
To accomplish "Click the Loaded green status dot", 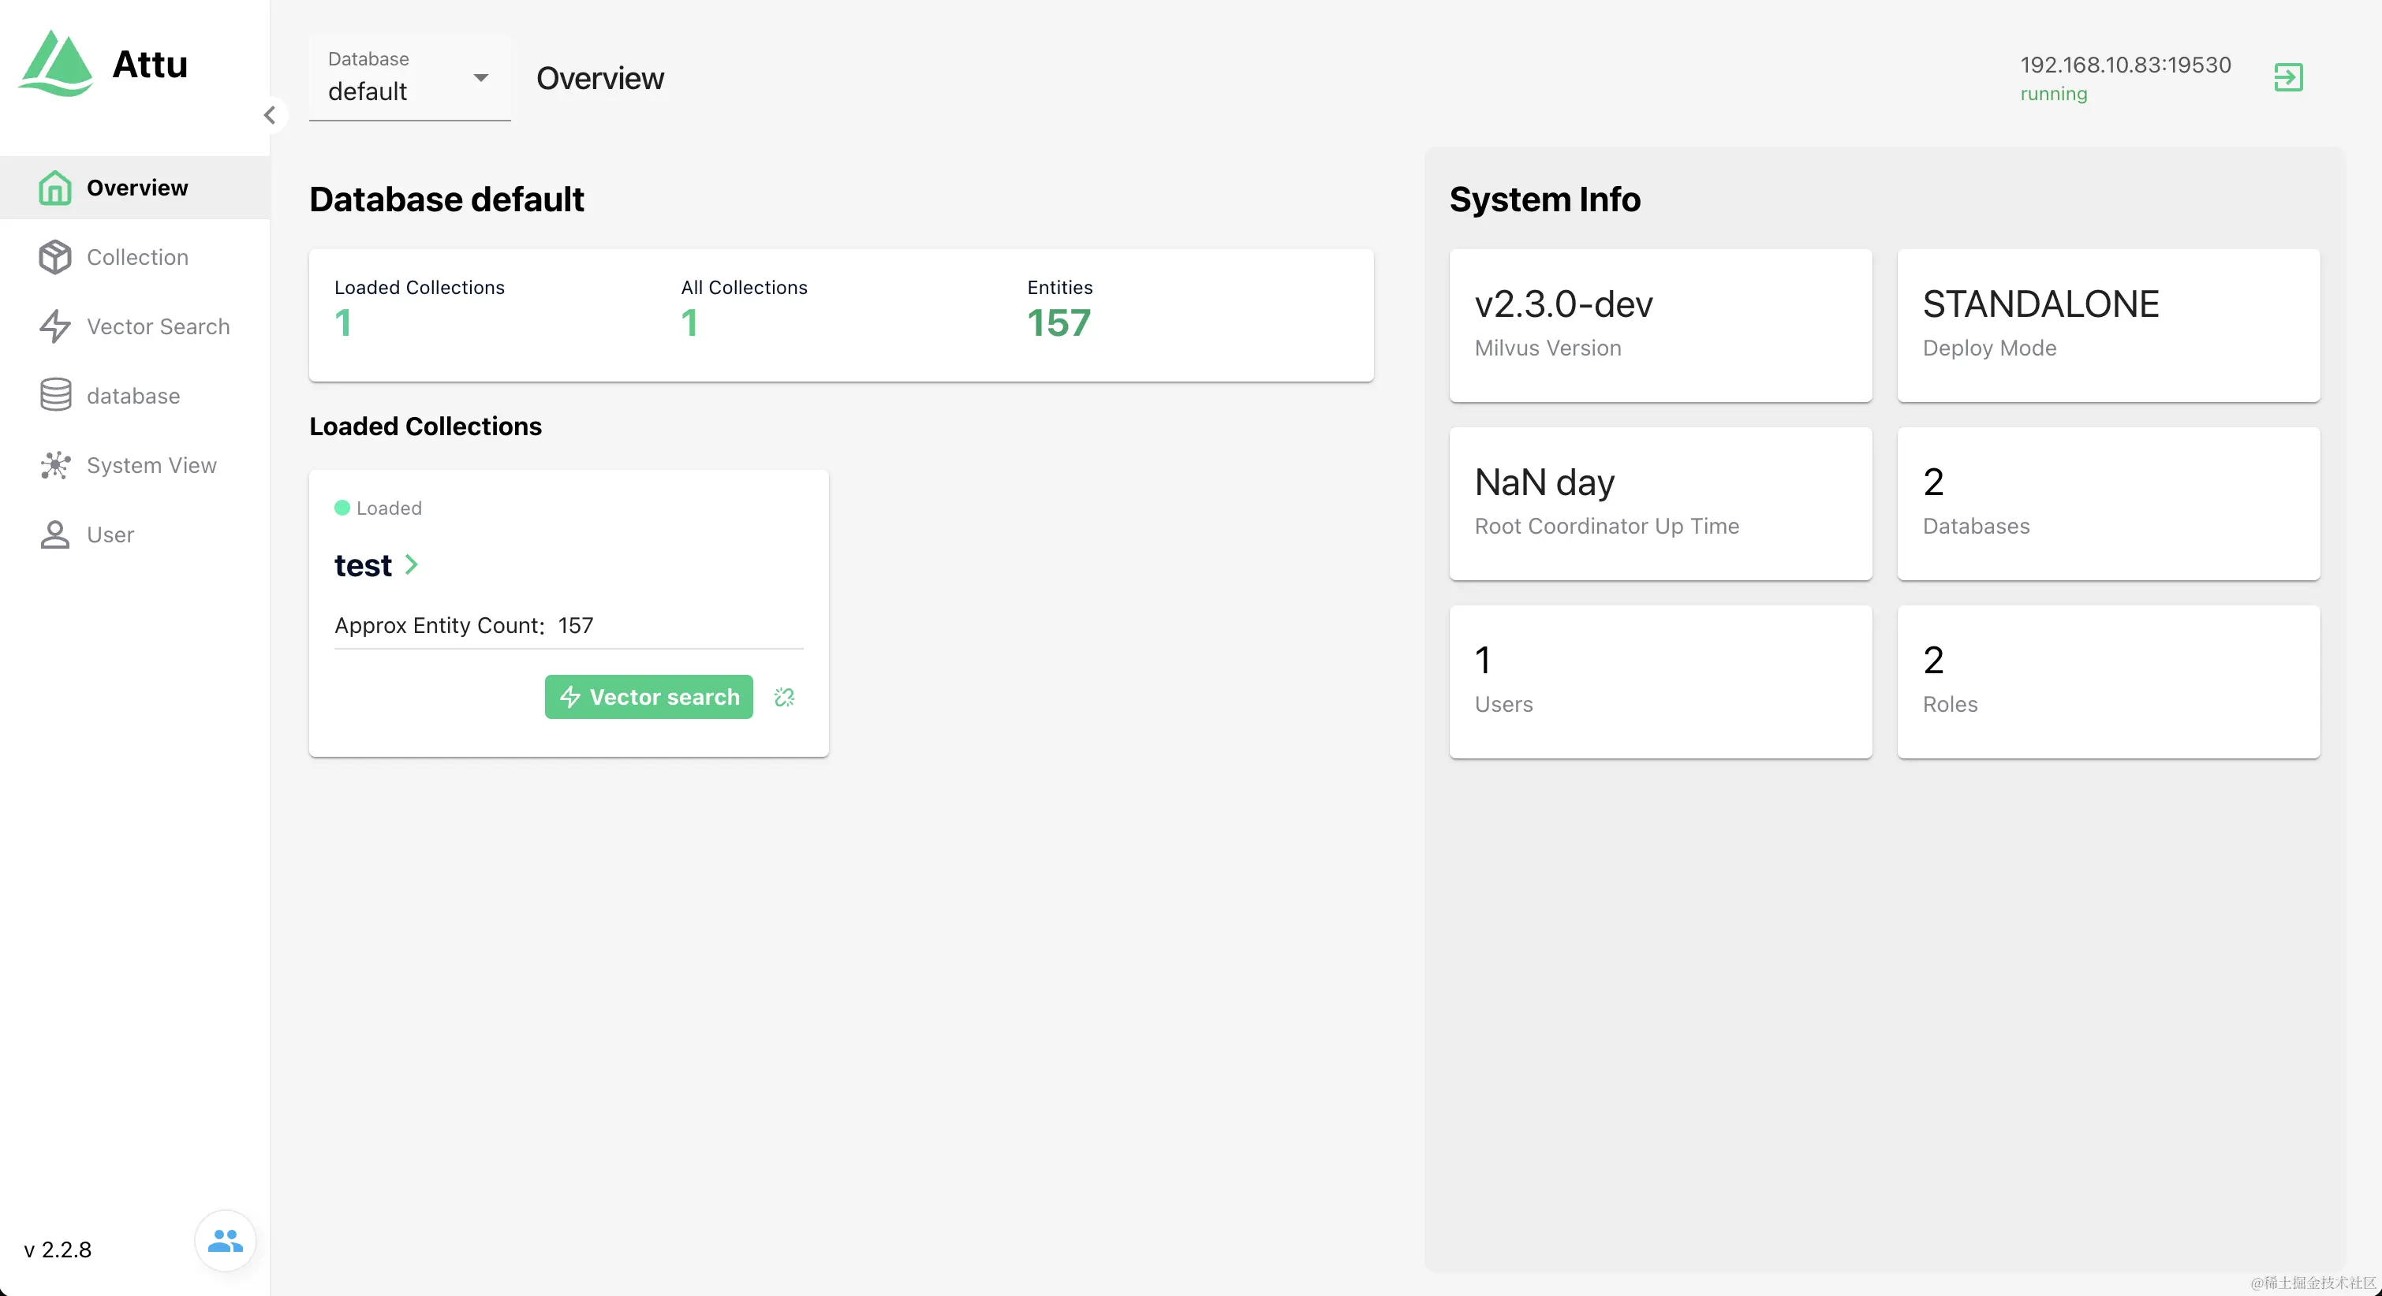I will click(x=342, y=508).
